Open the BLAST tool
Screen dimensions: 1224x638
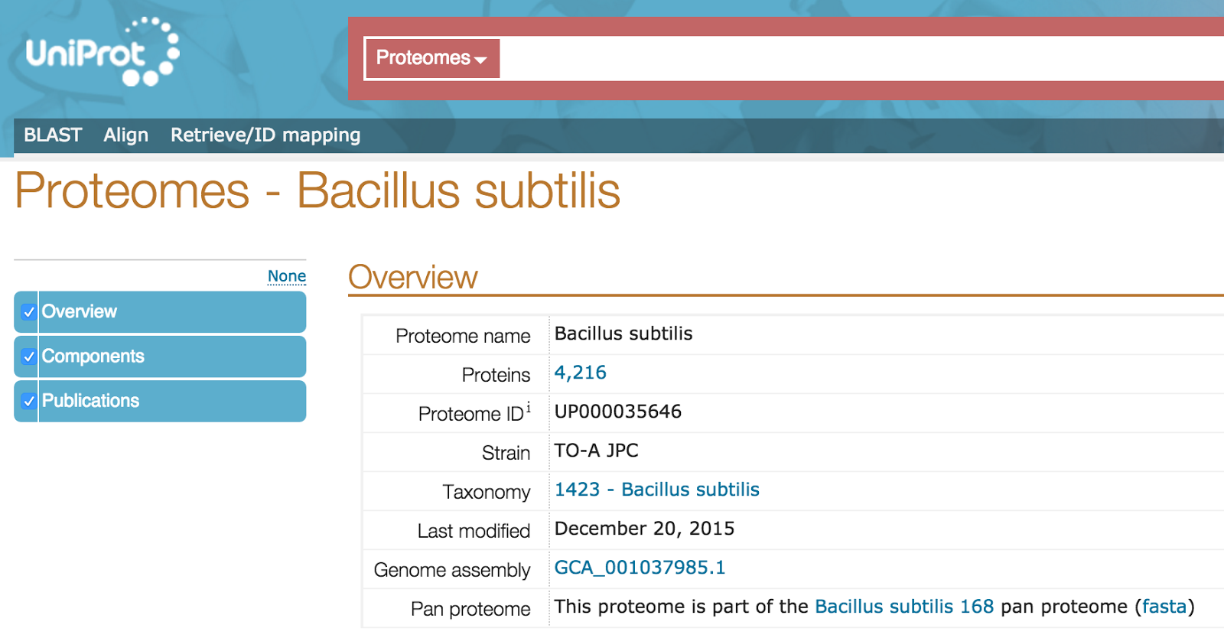click(53, 135)
